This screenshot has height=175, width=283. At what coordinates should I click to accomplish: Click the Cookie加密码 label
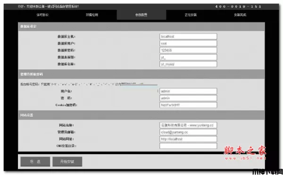coord(67,105)
